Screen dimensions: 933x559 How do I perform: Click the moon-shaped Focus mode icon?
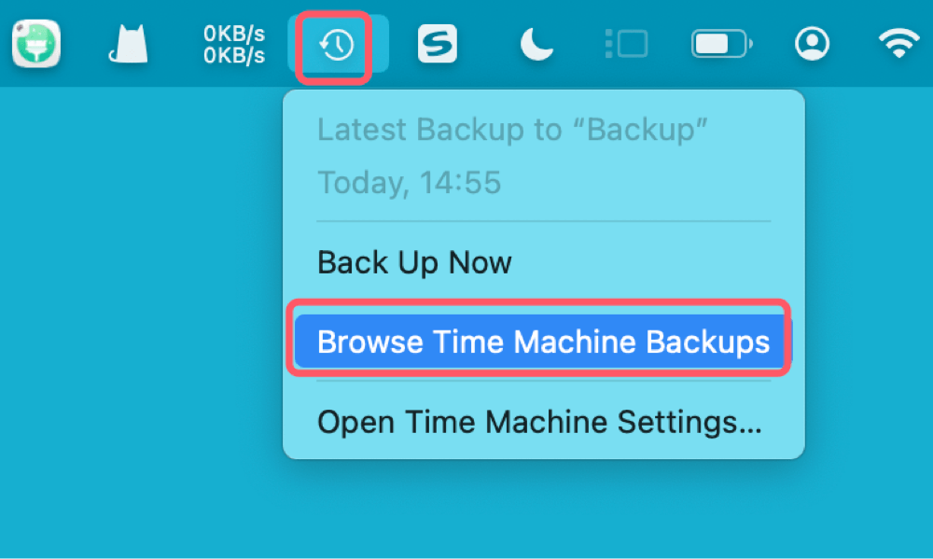536,42
